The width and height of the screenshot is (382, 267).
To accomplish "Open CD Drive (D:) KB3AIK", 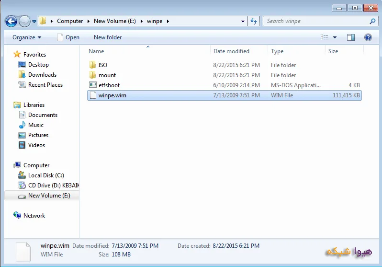I will coord(54,186).
